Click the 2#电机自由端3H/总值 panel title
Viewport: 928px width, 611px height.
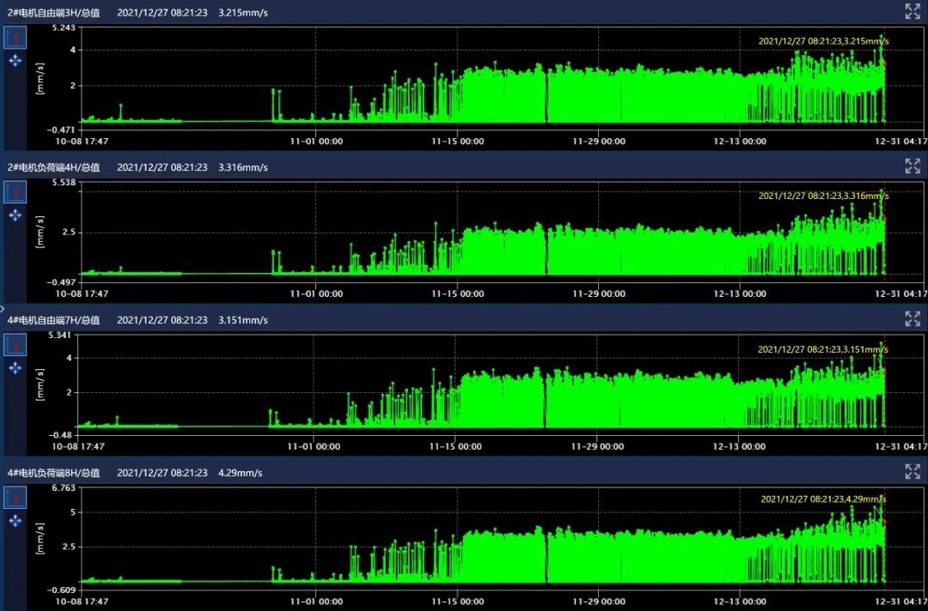click(x=53, y=13)
